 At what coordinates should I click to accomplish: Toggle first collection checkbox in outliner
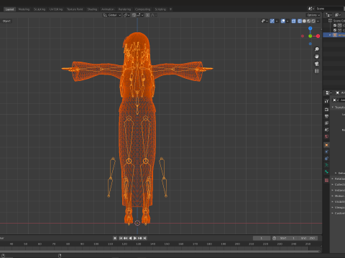click(x=335, y=25)
